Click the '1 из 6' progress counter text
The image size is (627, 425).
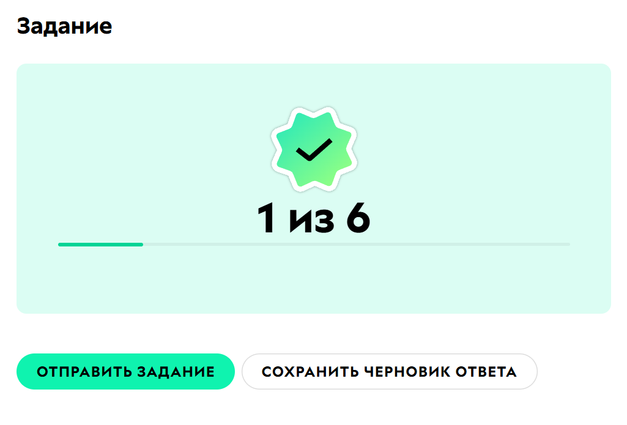click(x=314, y=218)
